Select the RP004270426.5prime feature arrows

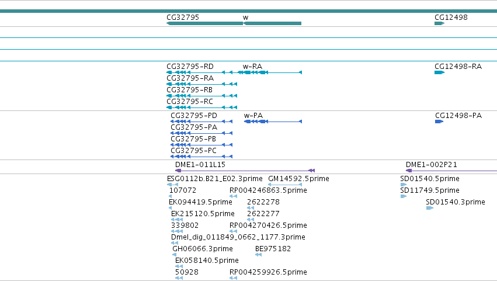pyautogui.click(x=233, y=231)
